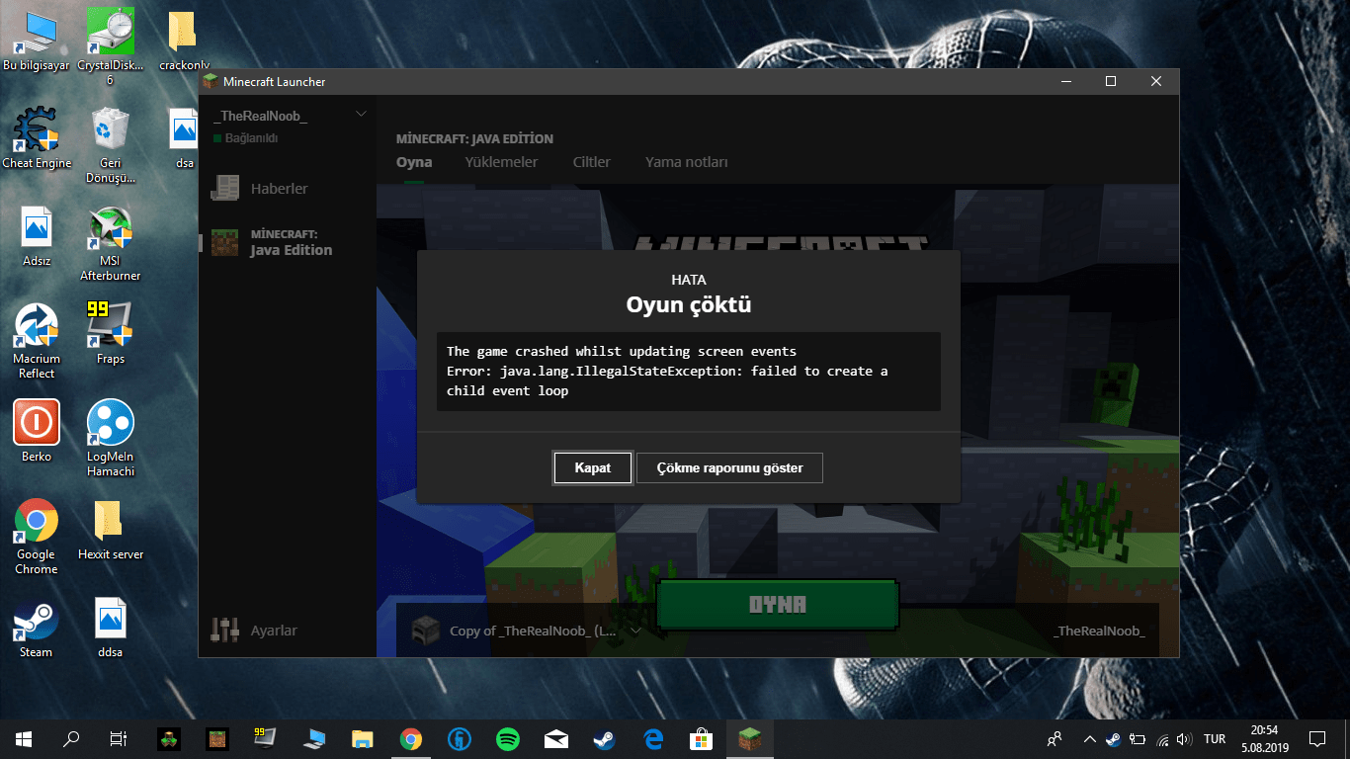Click the MINECRAFT: JAVA EDITION header above the tabs
This screenshot has width=1350, height=759.
[474, 138]
